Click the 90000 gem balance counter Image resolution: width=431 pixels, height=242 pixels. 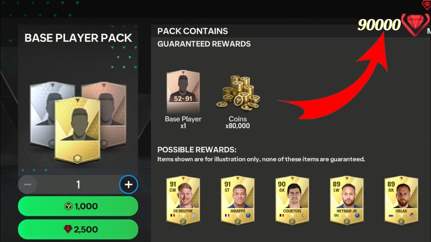click(379, 25)
